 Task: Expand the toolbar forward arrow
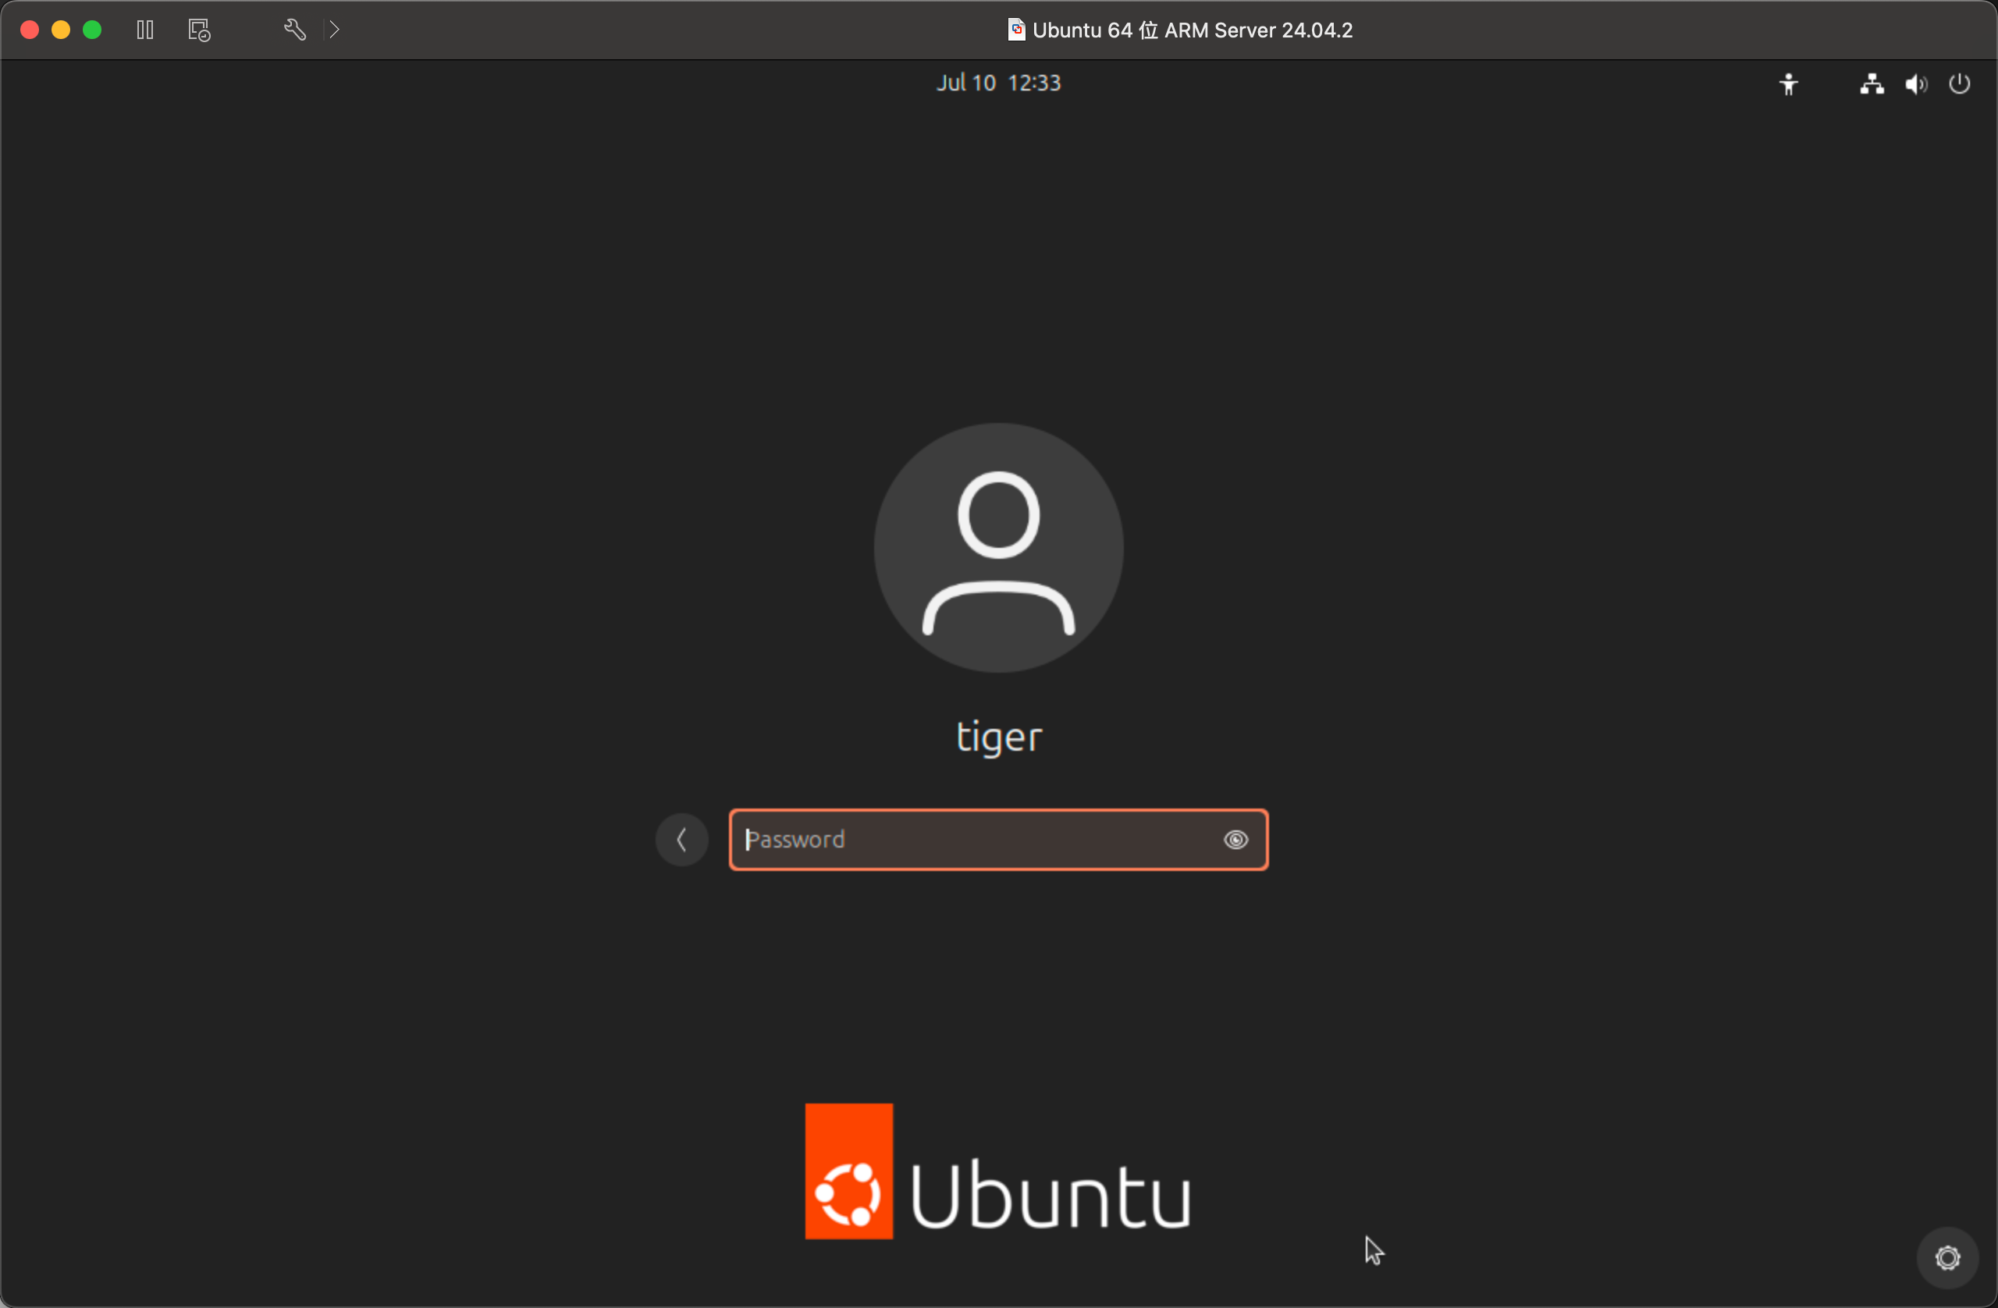click(x=334, y=30)
